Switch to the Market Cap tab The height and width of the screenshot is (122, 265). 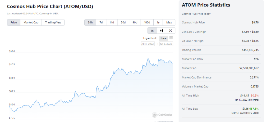point(31,22)
